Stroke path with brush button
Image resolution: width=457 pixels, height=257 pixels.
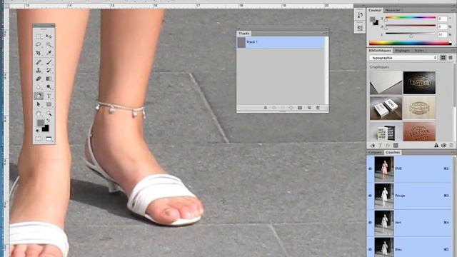point(274,108)
